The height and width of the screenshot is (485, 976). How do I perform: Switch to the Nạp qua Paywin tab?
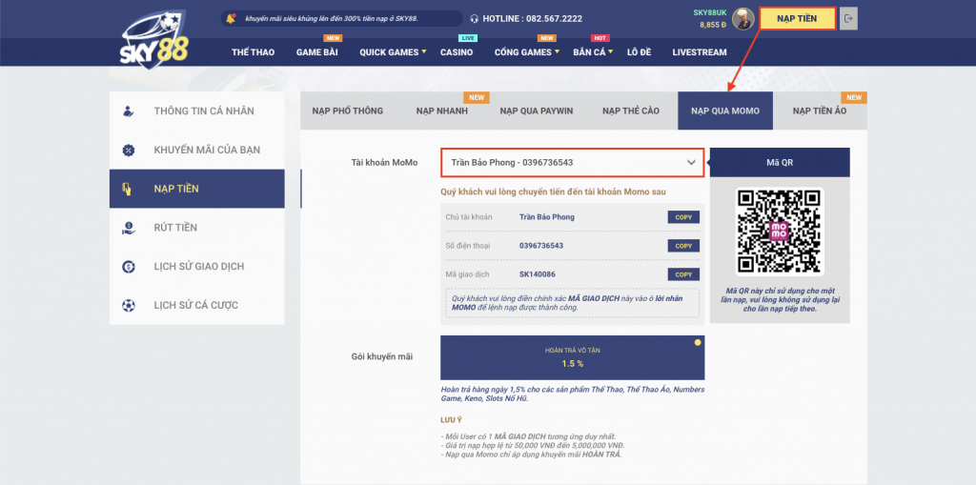[x=537, y=111]
